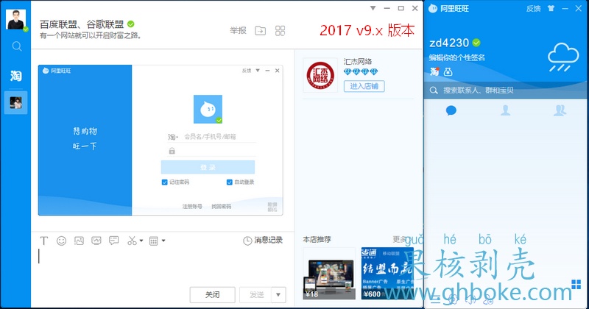The width and height of the screenshot is (589, 309).
Task: Click 找回密码 link in login image
Action: [222, 206]
